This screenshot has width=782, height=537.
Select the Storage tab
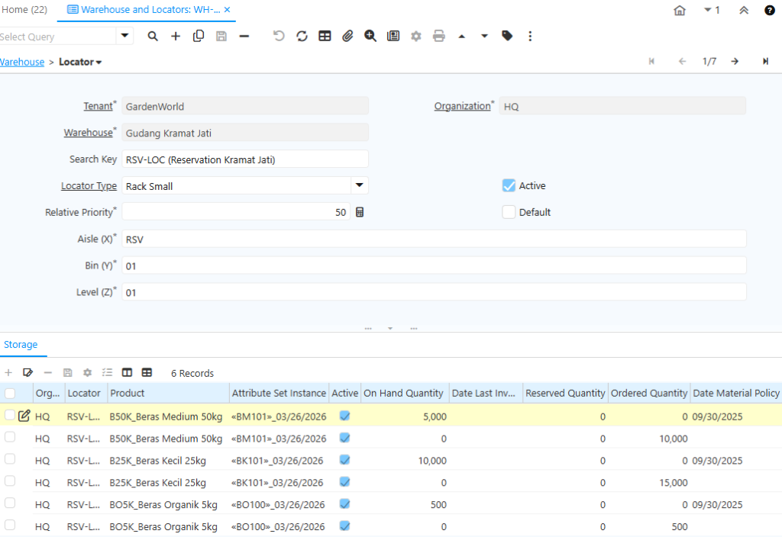[x=21, y=345]
